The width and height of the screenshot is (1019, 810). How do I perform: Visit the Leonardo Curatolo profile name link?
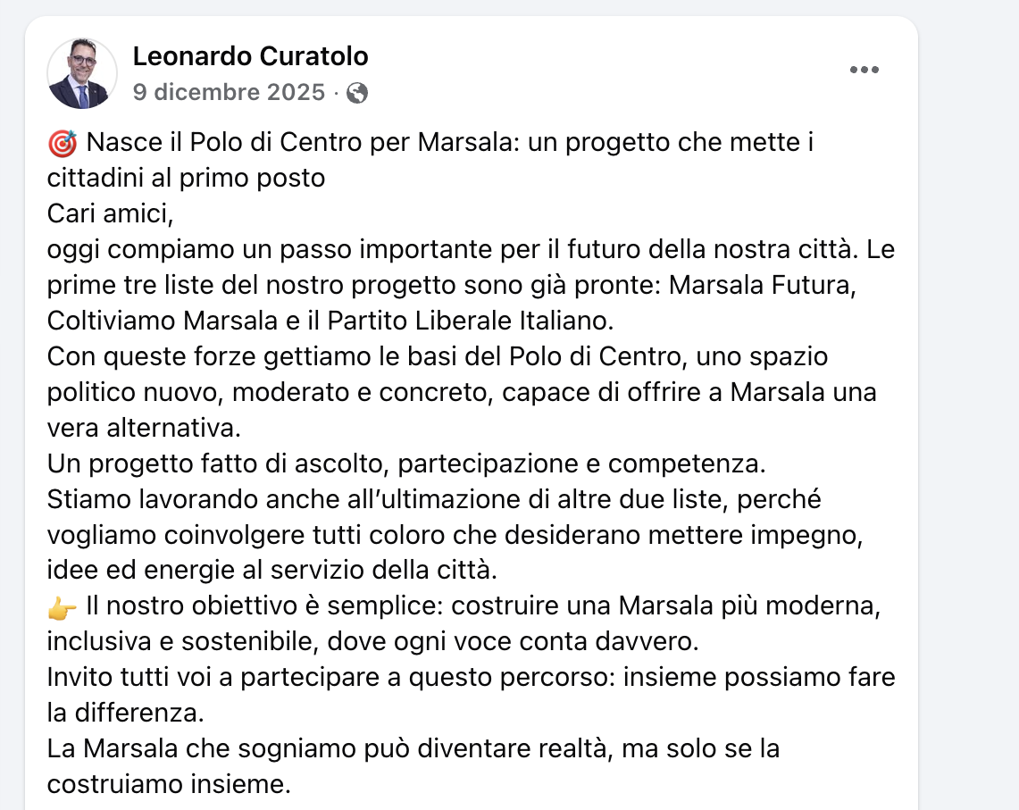pos(250,57)
